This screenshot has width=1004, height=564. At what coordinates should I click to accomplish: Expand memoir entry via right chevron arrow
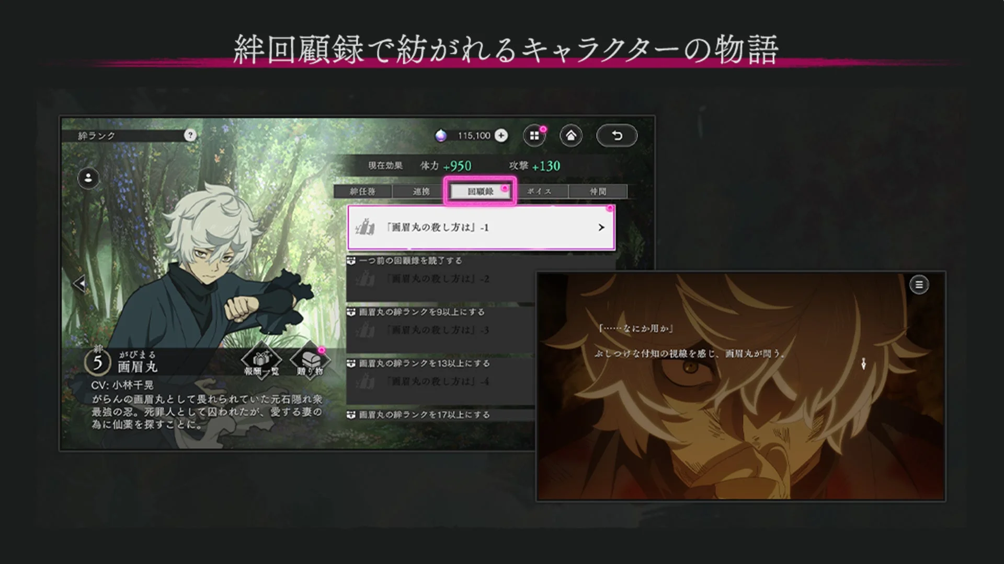coord(600,227)
